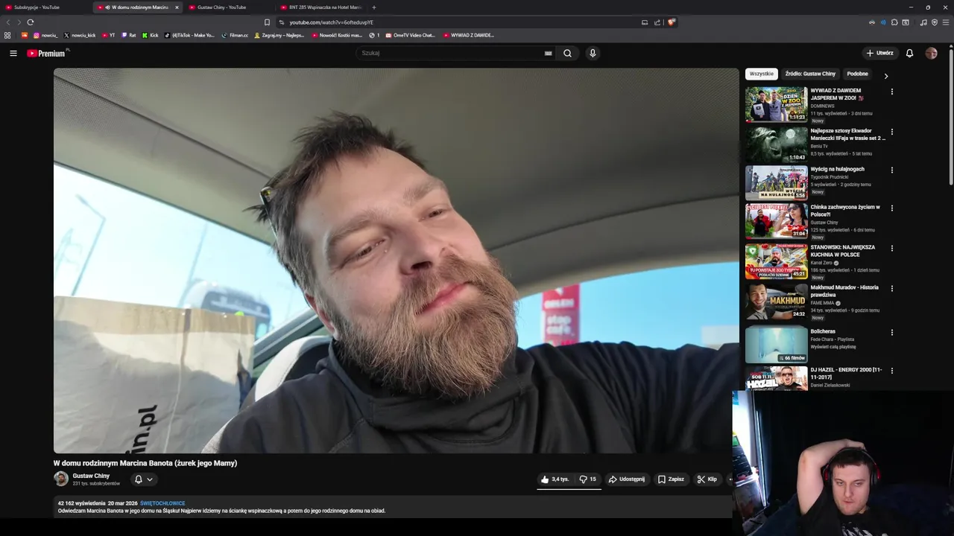This screenshot has height=536, width=954.
Task: Click the search magnifier button
Action: [567, 53]
